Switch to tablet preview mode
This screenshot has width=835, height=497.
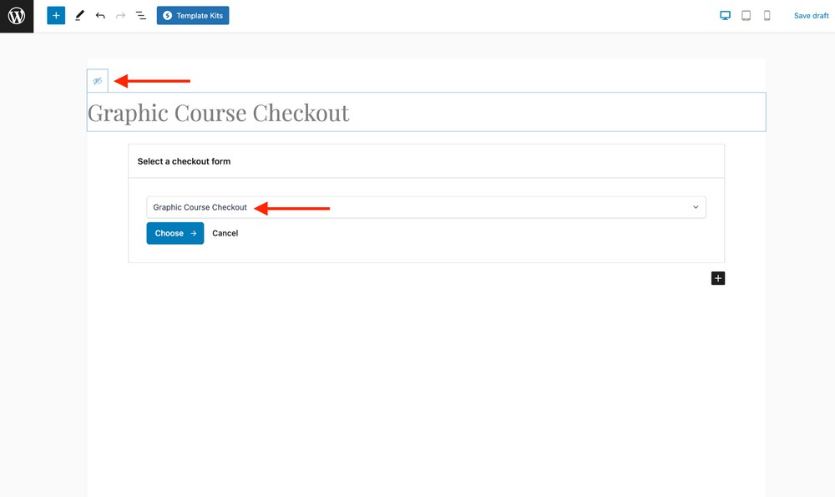[746, 15]
